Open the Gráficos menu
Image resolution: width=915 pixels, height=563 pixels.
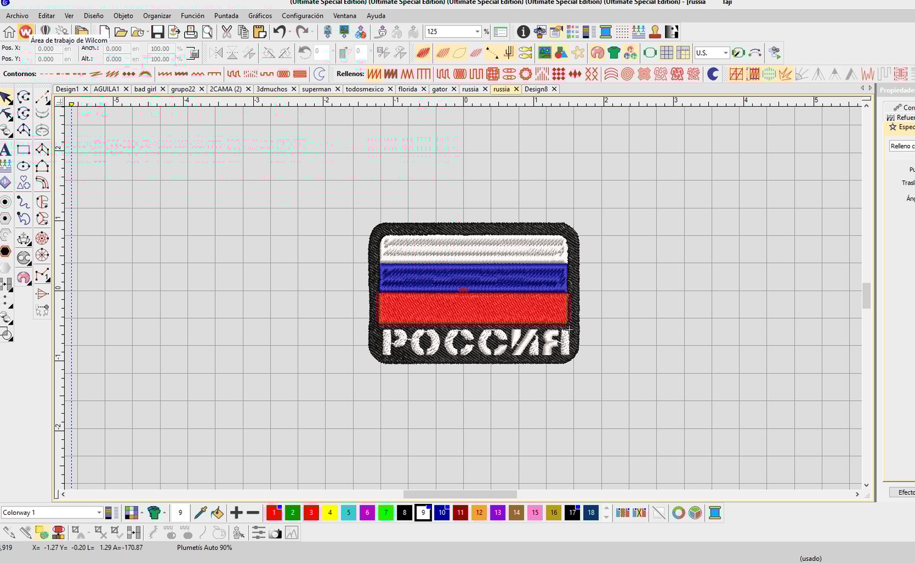pos(260,16)
